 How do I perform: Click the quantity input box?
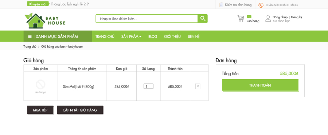(x=148, y=86)
